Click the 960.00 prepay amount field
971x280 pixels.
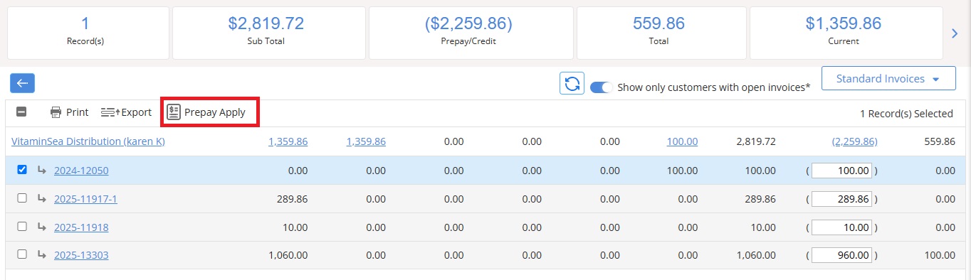tap(841, 256)
